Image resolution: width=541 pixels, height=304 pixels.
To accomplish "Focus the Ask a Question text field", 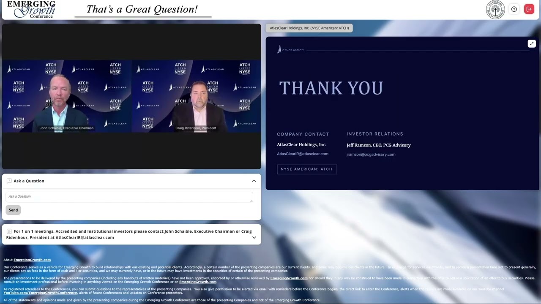I will (x=129, y=197).
